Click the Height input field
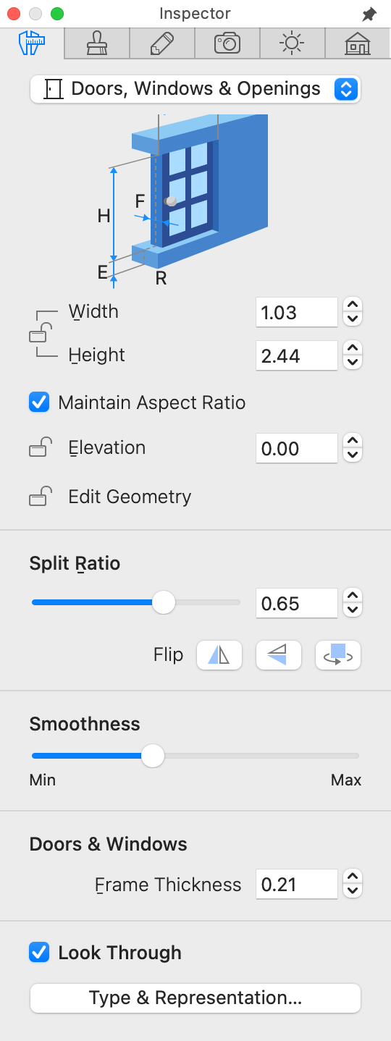The width and height of the screenshot is (391, 1041). click(x=297, y=356)
